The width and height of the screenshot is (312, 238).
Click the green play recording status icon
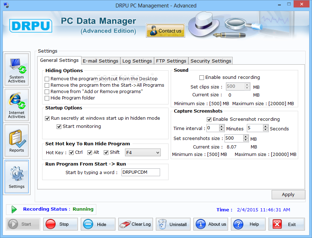14,210
